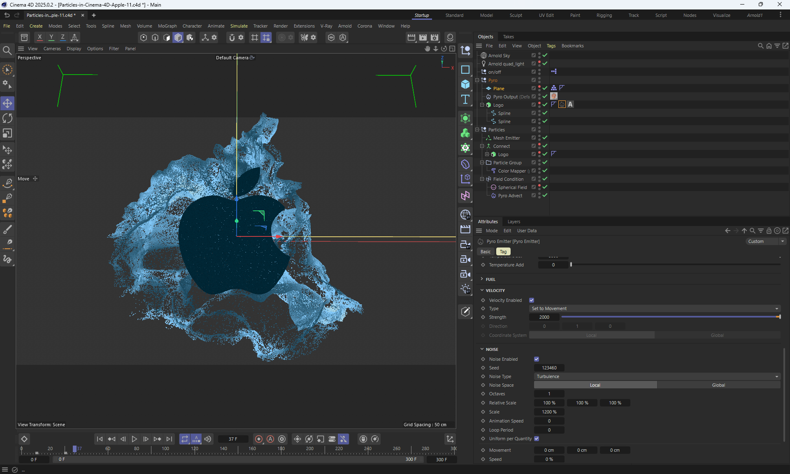Click the Record Active Objects button
The width and height of the screenshot is (790, 474).
(259, 439)
